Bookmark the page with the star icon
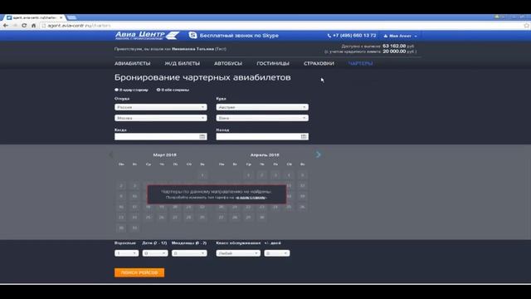The width and height of the screenshot is (531, 299). point(526,26)
